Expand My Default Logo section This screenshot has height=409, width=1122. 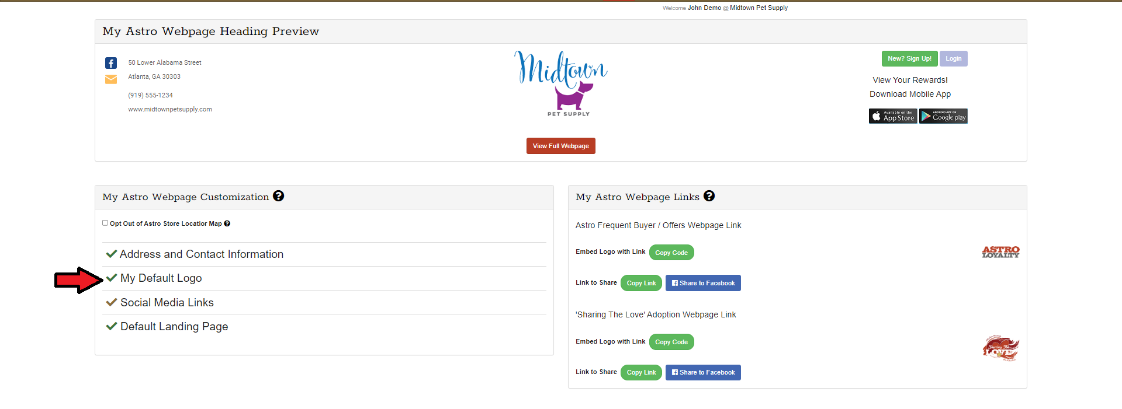tap(161, 278)
